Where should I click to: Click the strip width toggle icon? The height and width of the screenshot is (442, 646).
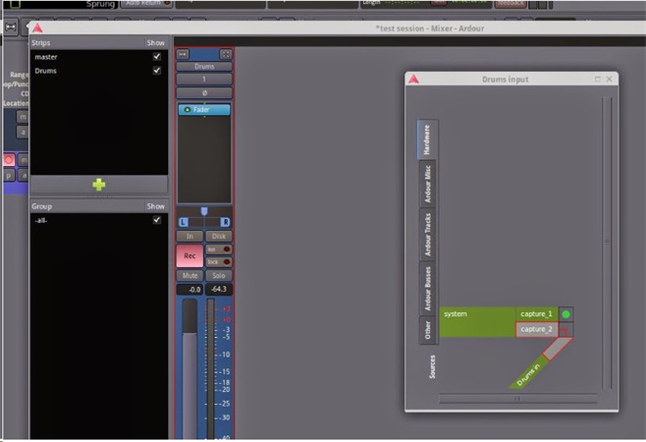point(184,54)
